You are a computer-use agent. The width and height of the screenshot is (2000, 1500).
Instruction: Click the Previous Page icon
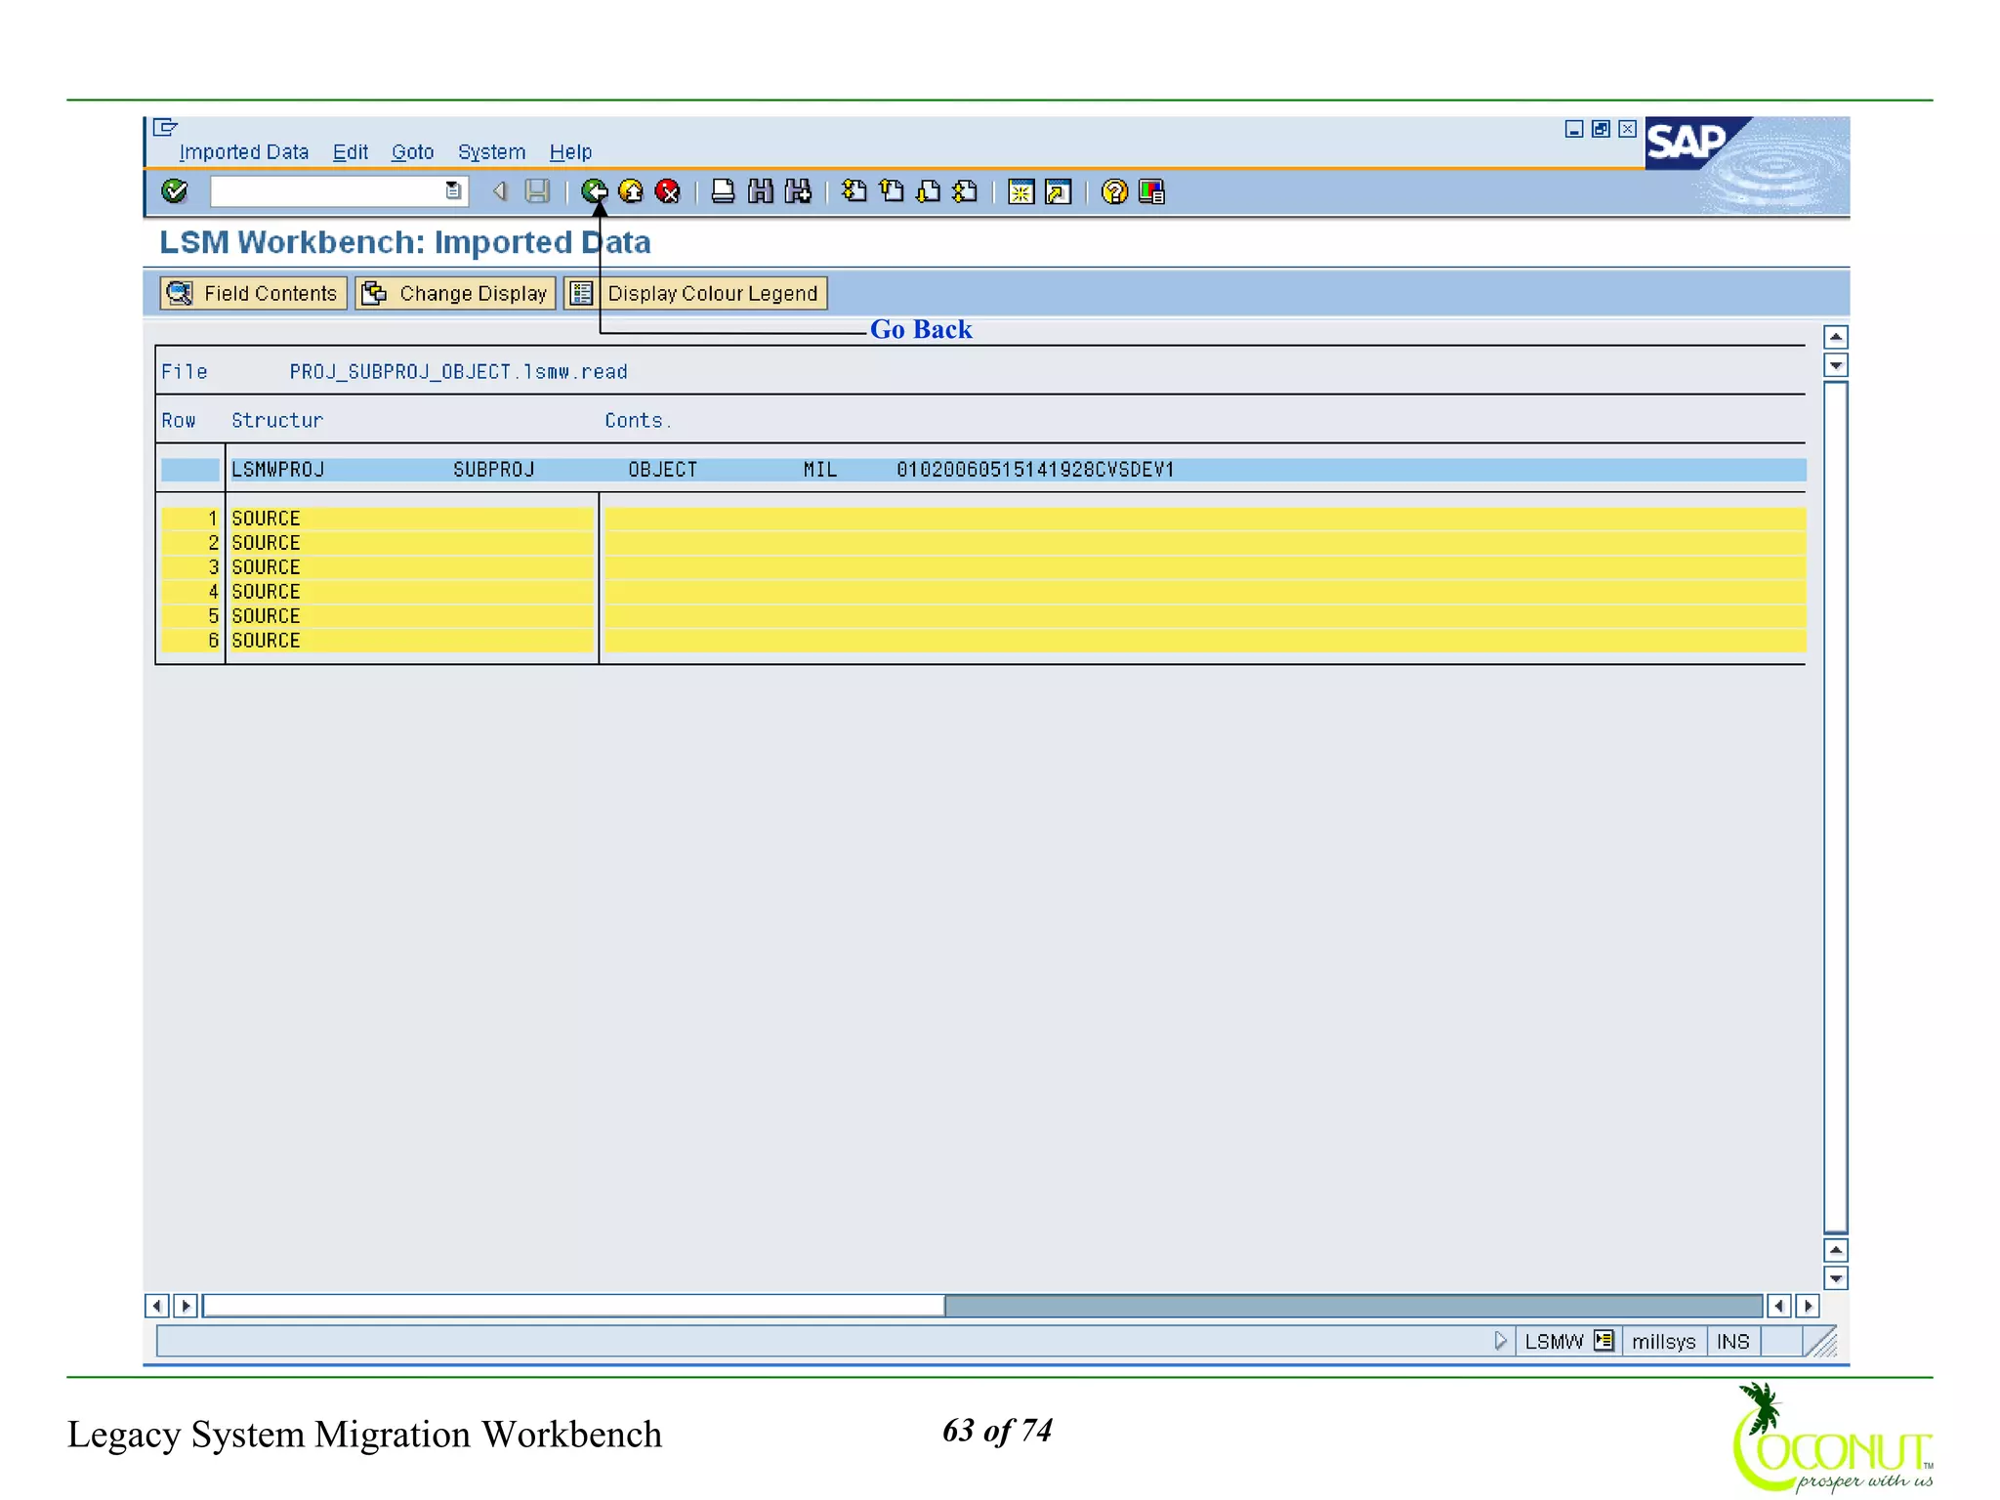(x=892, y=191)
